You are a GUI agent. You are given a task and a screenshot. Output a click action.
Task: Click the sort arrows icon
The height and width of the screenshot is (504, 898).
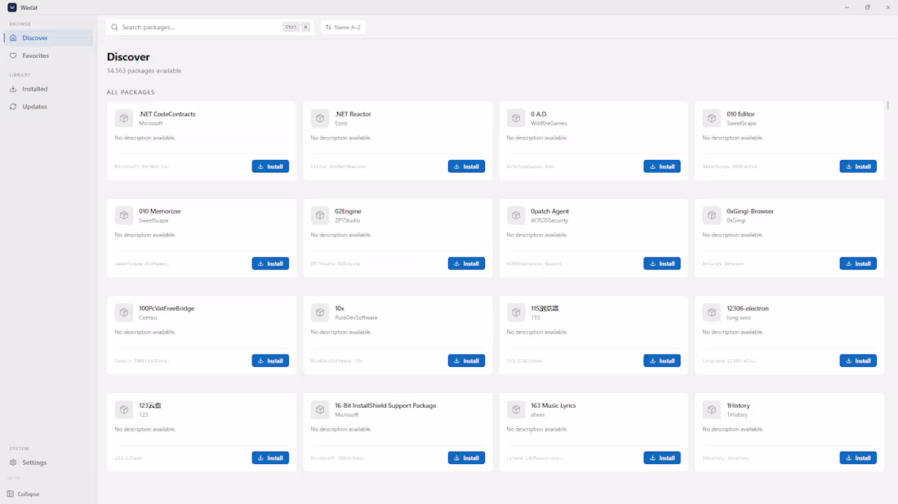click(x=328, y=27)
